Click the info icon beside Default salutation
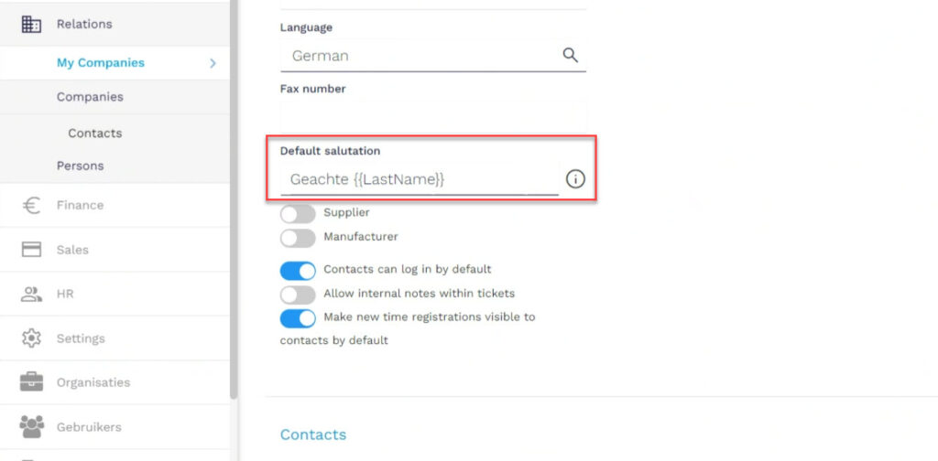This screenshot has width=938, height=461. click(575, 179)
